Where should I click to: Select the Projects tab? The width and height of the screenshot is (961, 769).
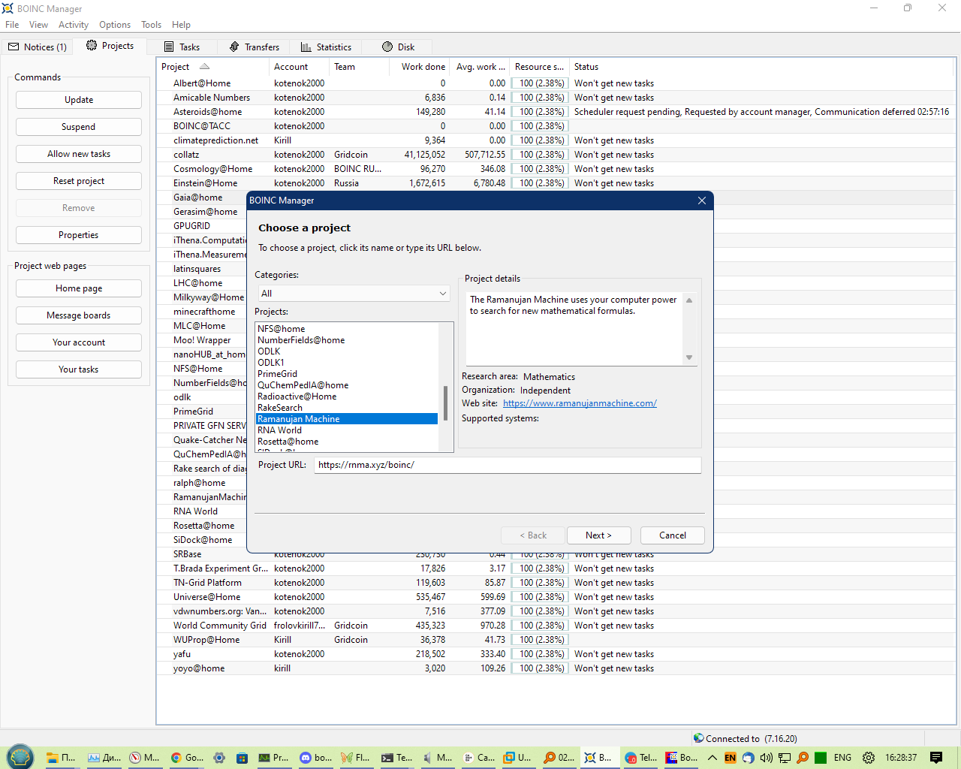click(110, 46)
